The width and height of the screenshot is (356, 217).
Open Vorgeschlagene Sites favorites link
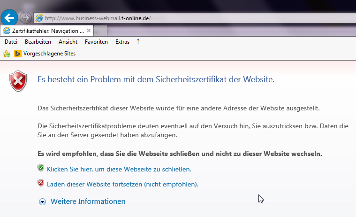49,54
